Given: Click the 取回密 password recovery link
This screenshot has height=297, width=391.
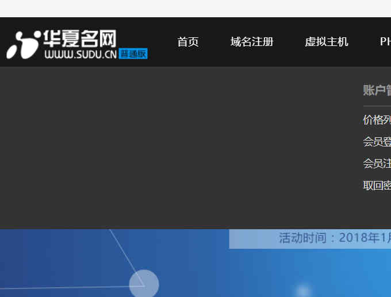Looking at the screenshot, I should 377,186.
